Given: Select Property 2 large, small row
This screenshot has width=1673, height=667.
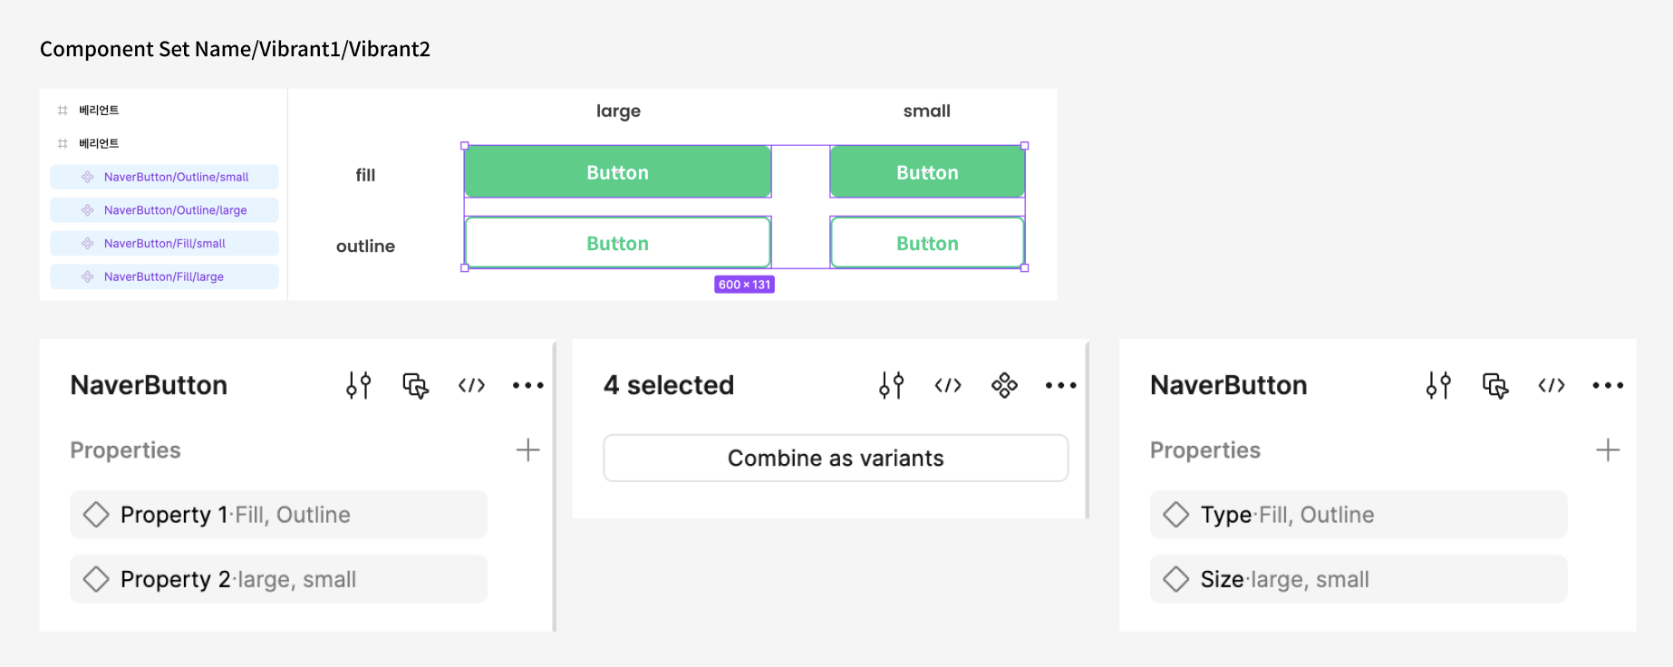Looking at the screenshot, I should click(x=278, y=579).
